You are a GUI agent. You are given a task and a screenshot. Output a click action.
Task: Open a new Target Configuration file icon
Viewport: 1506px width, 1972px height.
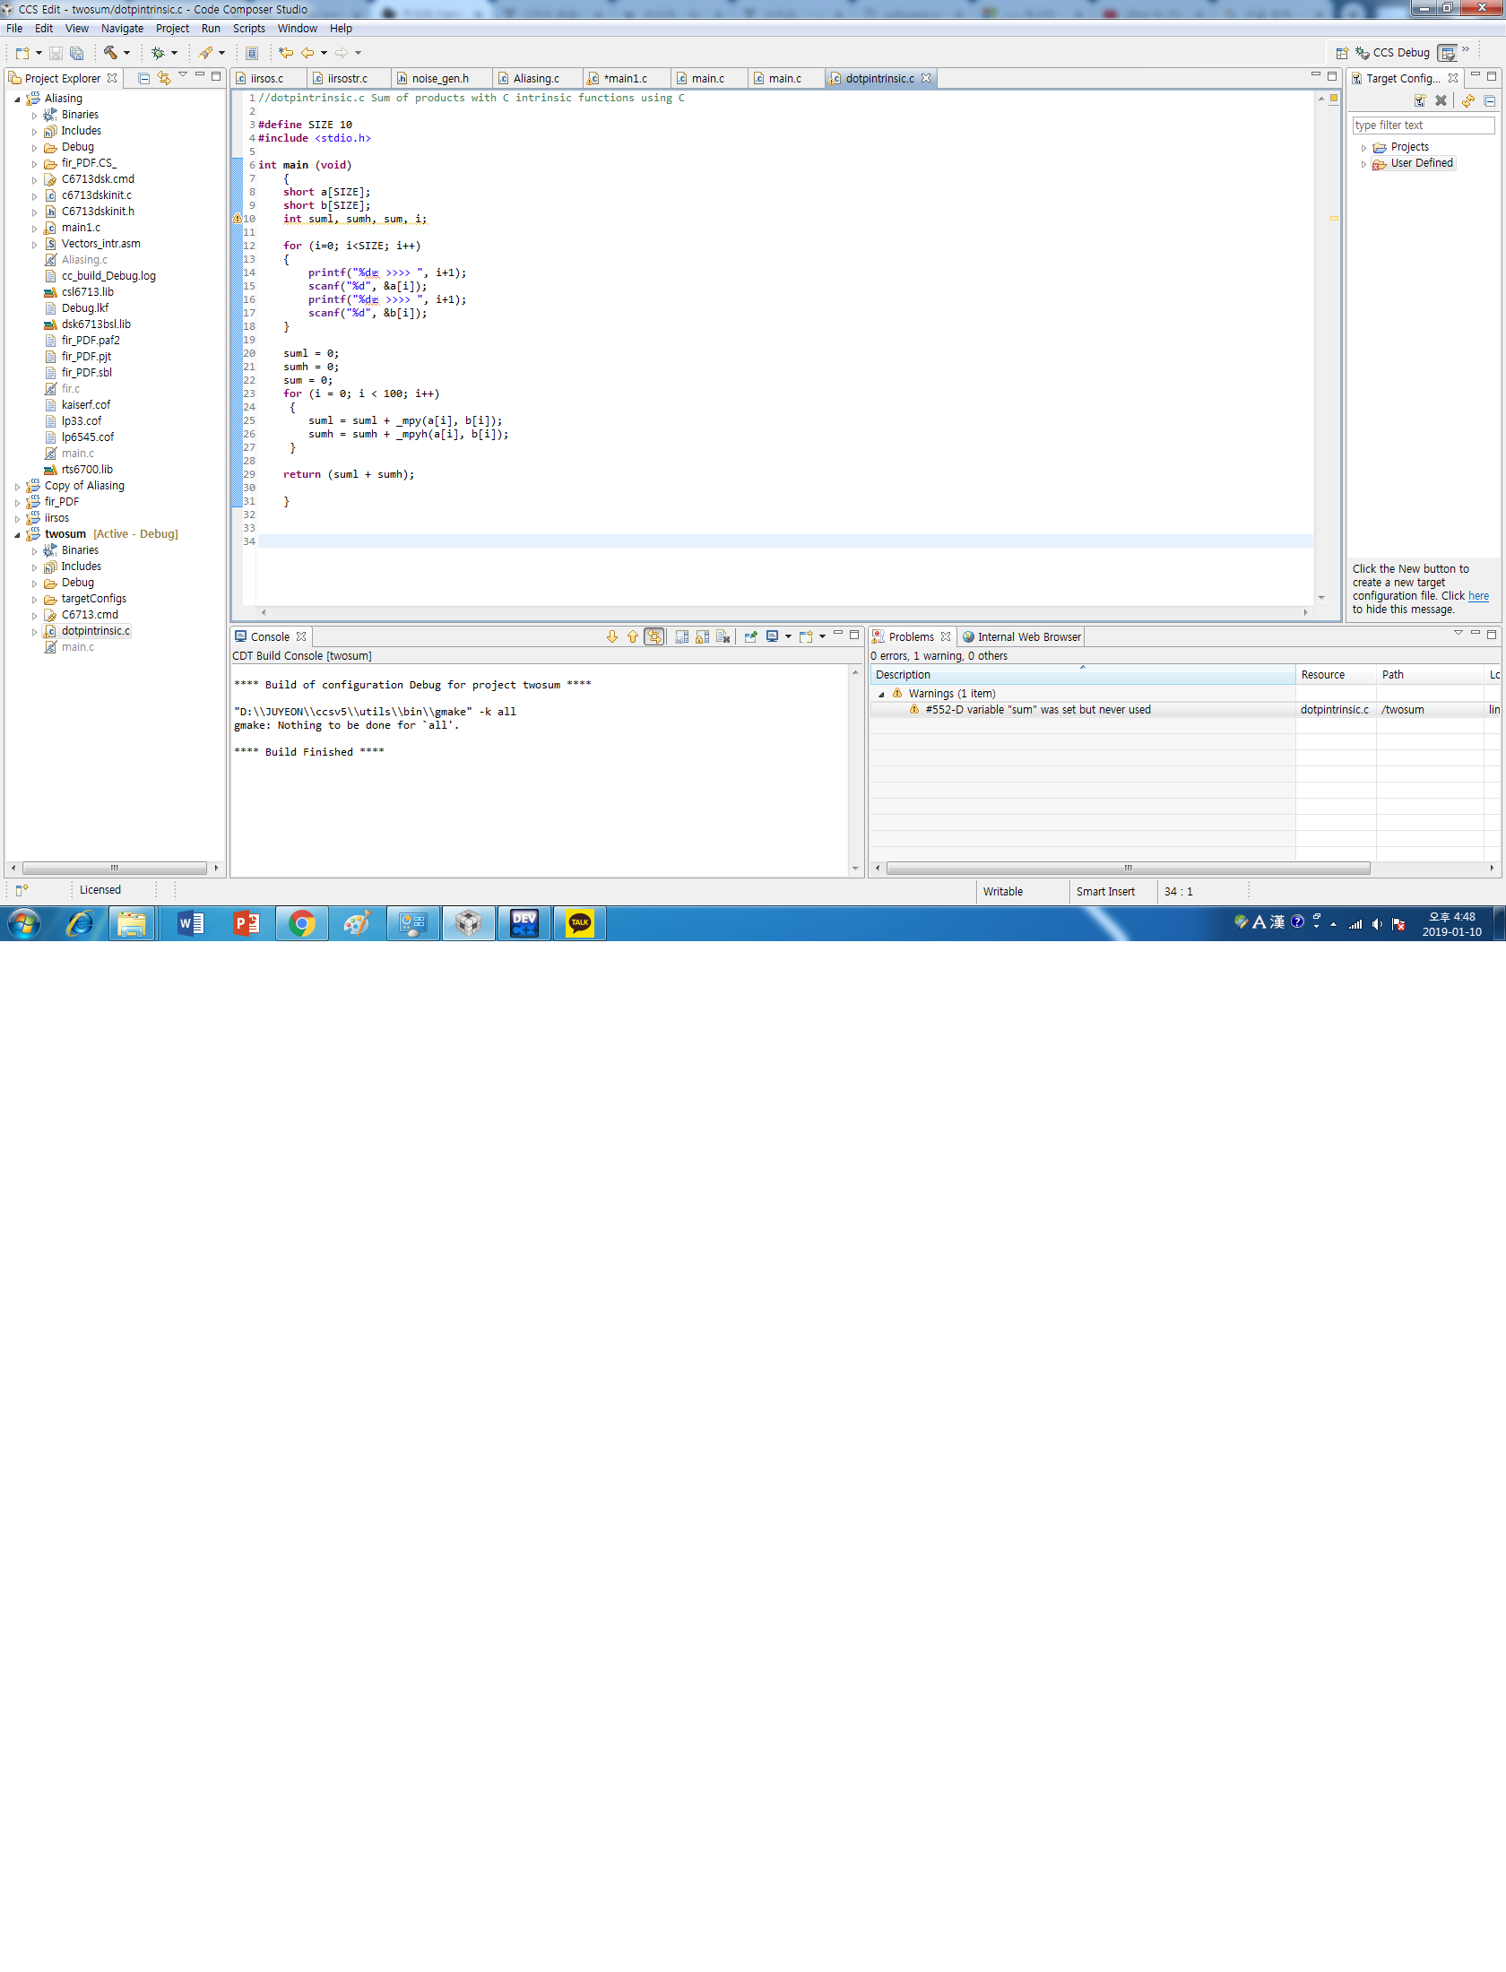pyautogui.click(x=1420, y=99)
